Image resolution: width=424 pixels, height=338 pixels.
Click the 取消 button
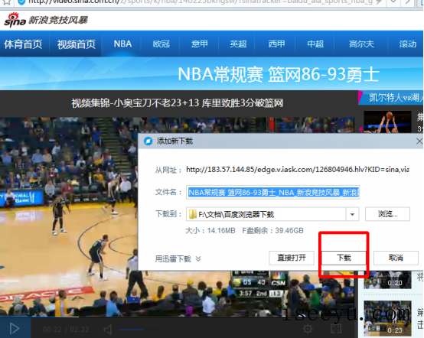tap(396, 258)
